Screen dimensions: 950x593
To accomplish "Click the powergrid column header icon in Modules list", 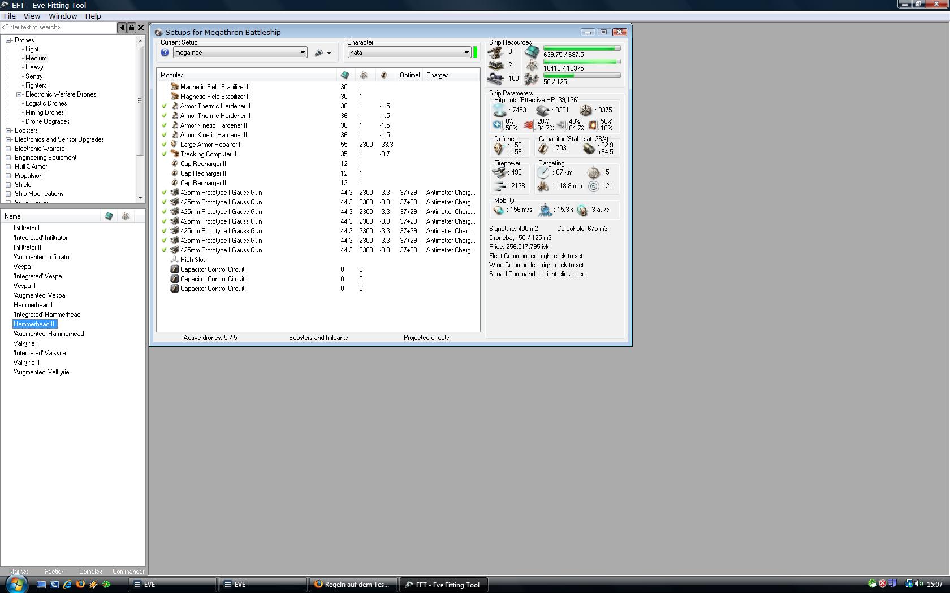I will [x=364, y=75].
